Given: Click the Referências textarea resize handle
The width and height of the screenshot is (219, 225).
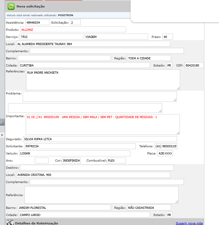Looking at the screenshot, I should tap(178, 88).
